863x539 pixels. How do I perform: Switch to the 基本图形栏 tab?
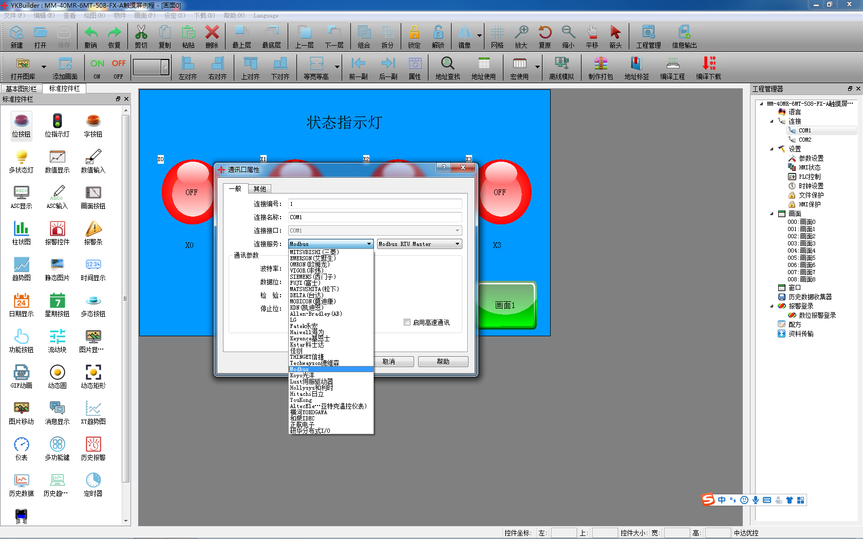(21, 89)
